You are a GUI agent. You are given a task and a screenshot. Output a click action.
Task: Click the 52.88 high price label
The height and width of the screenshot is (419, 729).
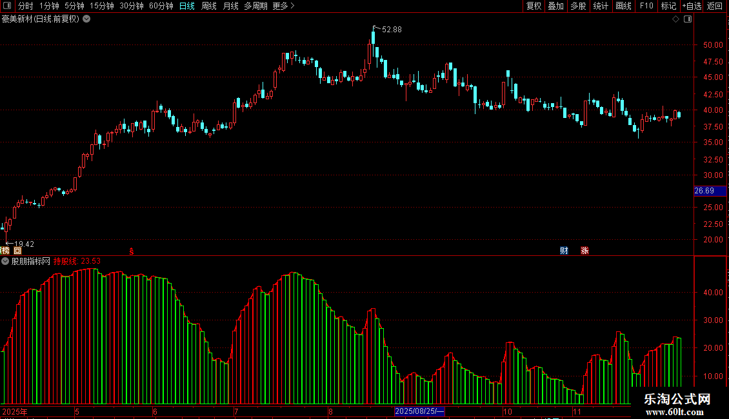point(392,30)
